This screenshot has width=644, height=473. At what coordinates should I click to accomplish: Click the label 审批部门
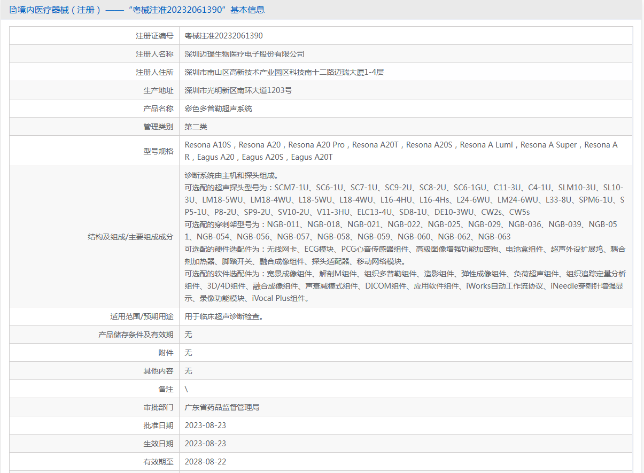click(159, 407)
